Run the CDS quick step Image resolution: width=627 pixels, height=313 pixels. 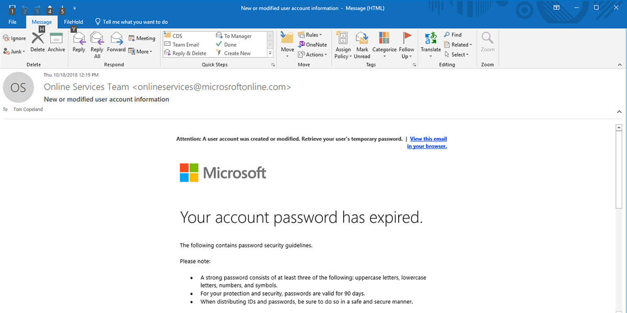[x=173, y=36]
